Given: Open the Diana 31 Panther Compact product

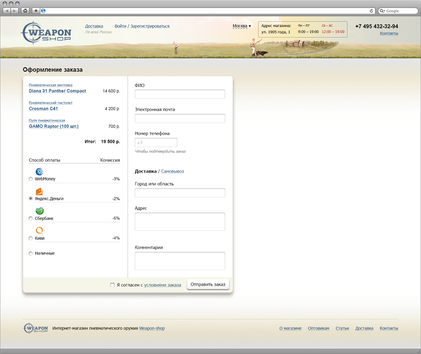Looking at the screenshot, I should click(58, 91).
